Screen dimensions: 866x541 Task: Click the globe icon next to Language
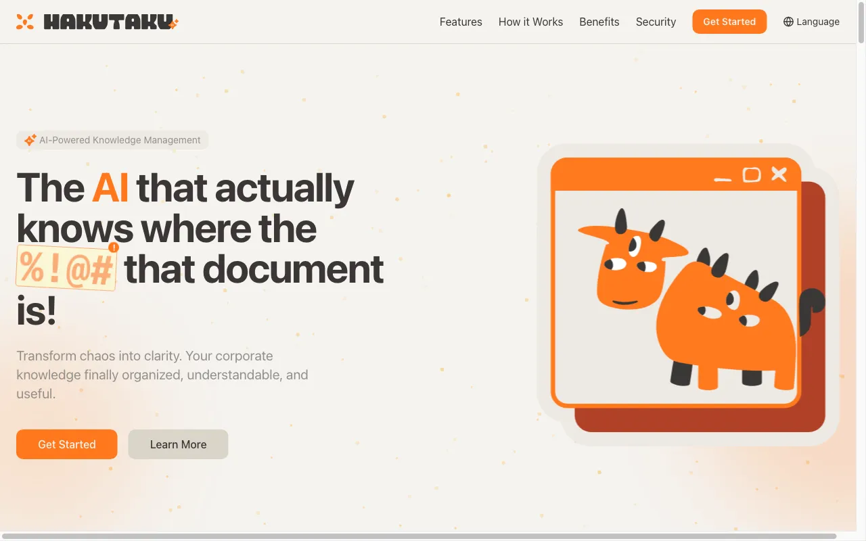click(x=788, y=22)
